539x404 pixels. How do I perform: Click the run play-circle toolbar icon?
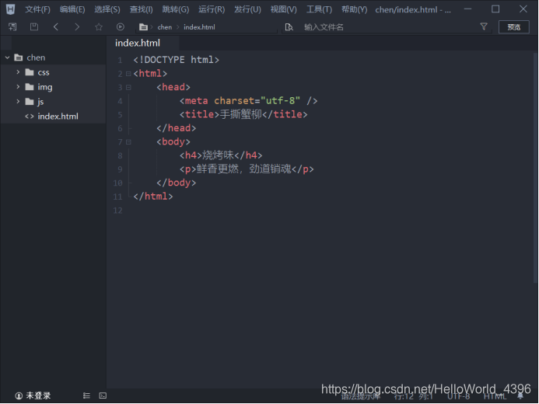coord(121,26)
